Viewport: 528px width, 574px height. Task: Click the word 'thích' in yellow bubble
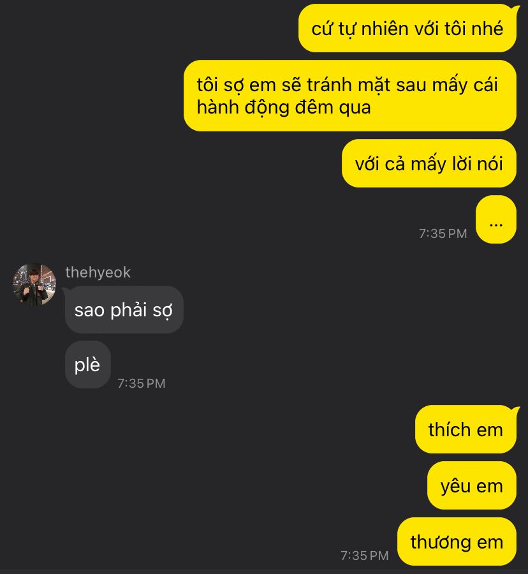[450, 429]
